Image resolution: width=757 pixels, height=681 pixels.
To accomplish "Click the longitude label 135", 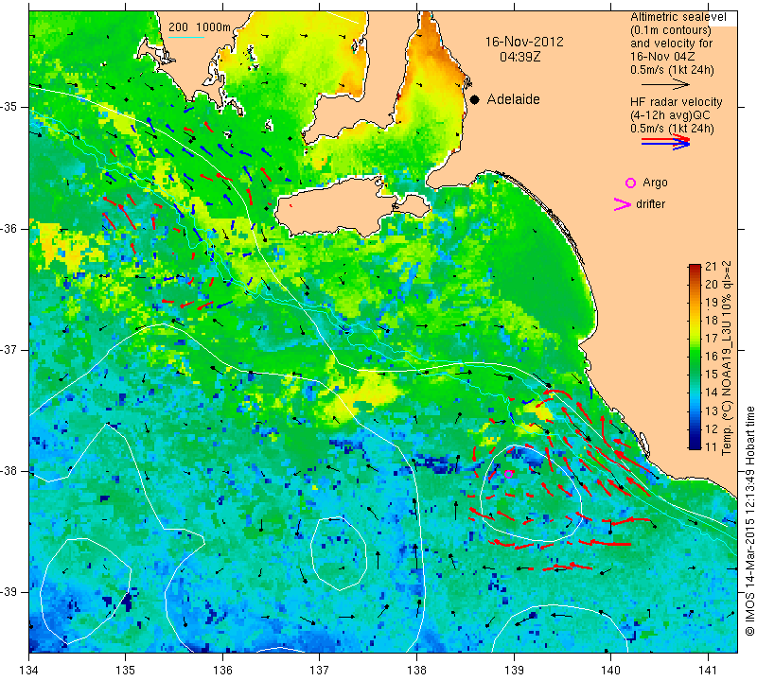I will pos(126,671).
